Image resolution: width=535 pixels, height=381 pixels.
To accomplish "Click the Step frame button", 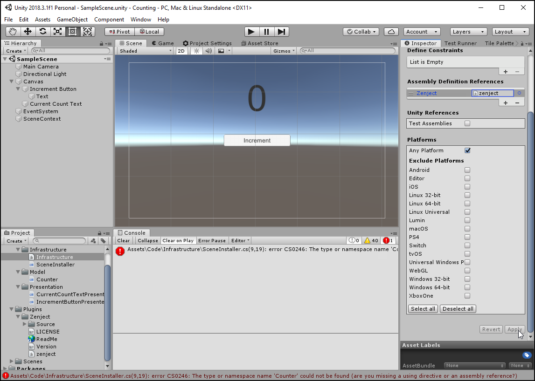I will coord(281,32).
